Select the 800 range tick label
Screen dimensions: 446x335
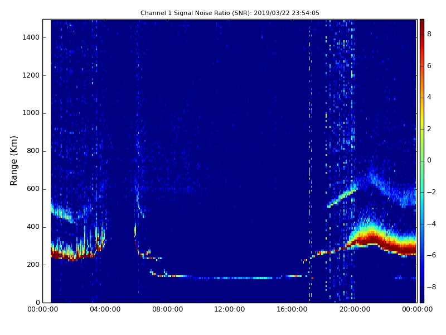tap(33, 151)
